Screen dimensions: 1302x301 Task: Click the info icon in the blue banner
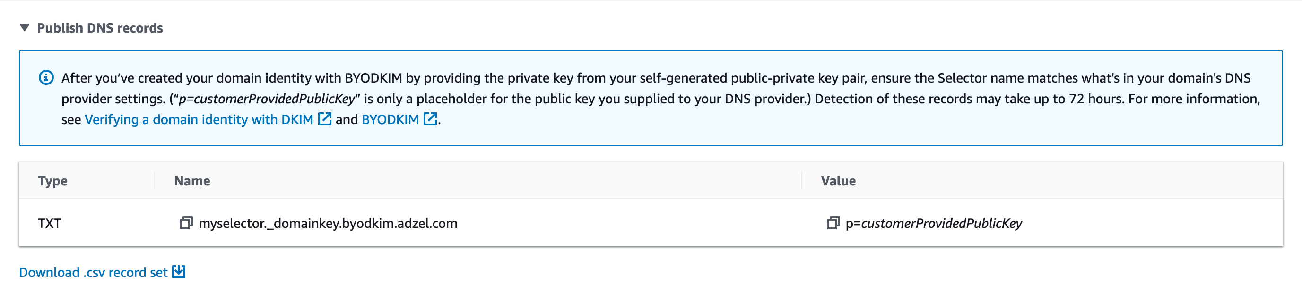pyautogui.click(x=46, y=77)
